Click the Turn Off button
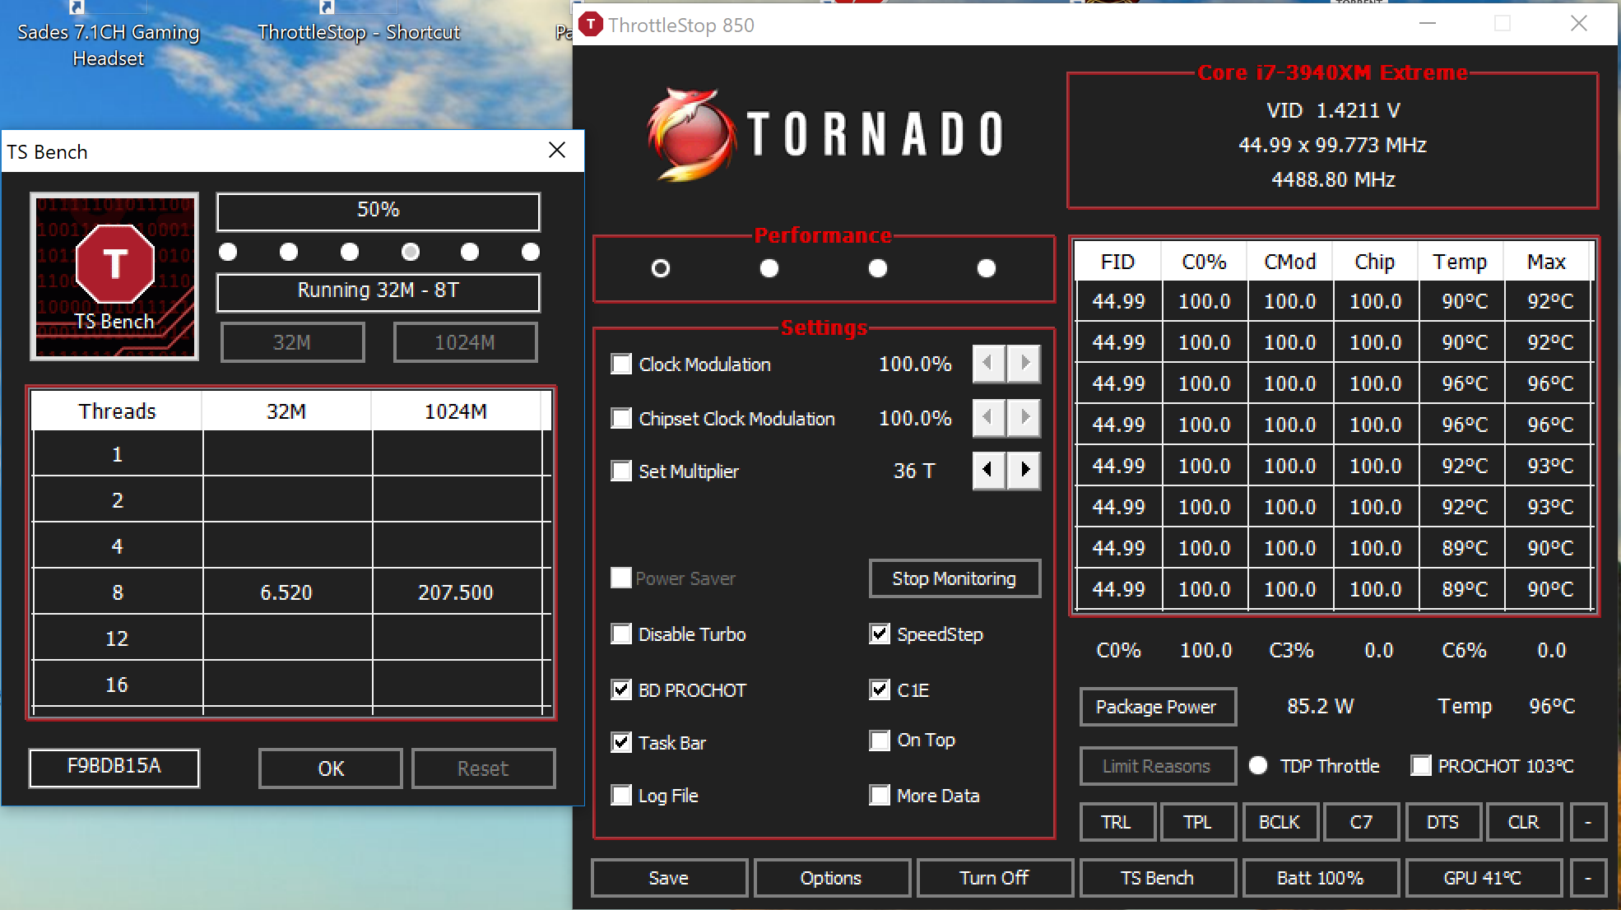Image resolution: width=1621 pixels, height=910 pixels. [x=995, y=878]
